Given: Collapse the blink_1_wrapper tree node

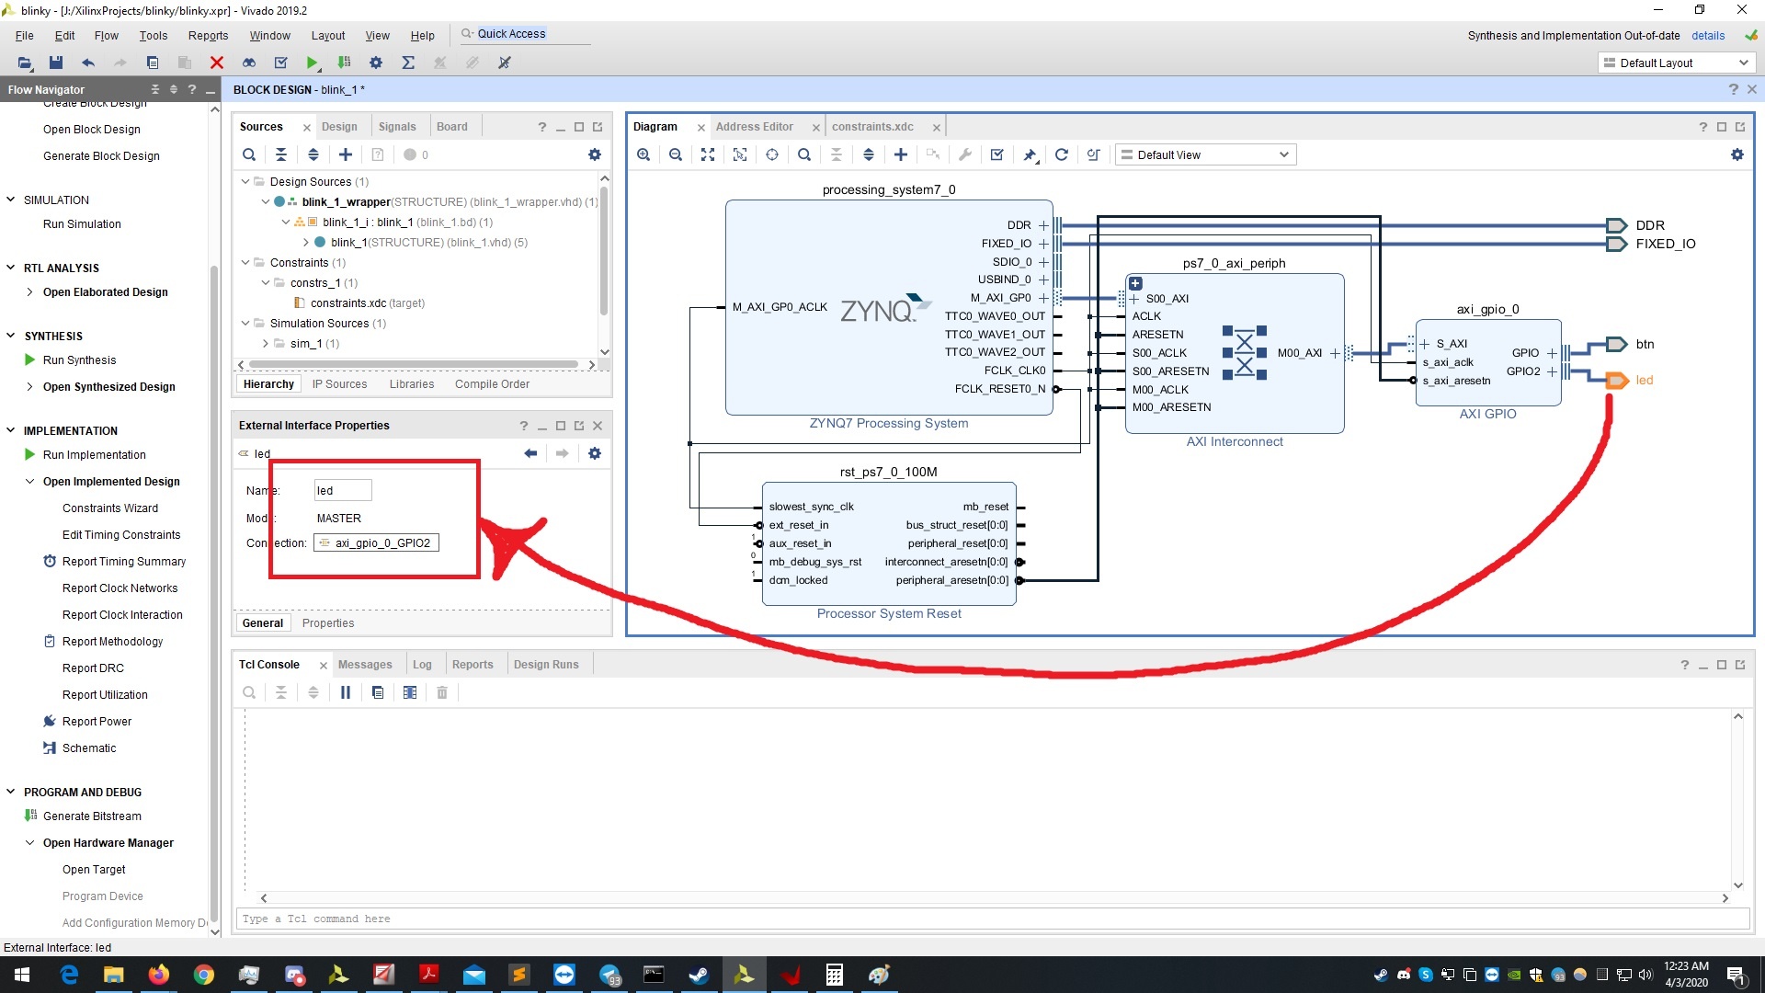Looking at the screenshot, I should tap(266, 202).
